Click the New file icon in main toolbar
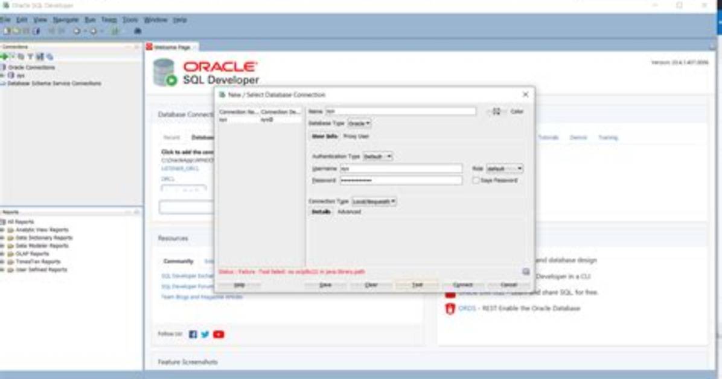The width and height of the screenshot is (722, 379). [7, 31]
